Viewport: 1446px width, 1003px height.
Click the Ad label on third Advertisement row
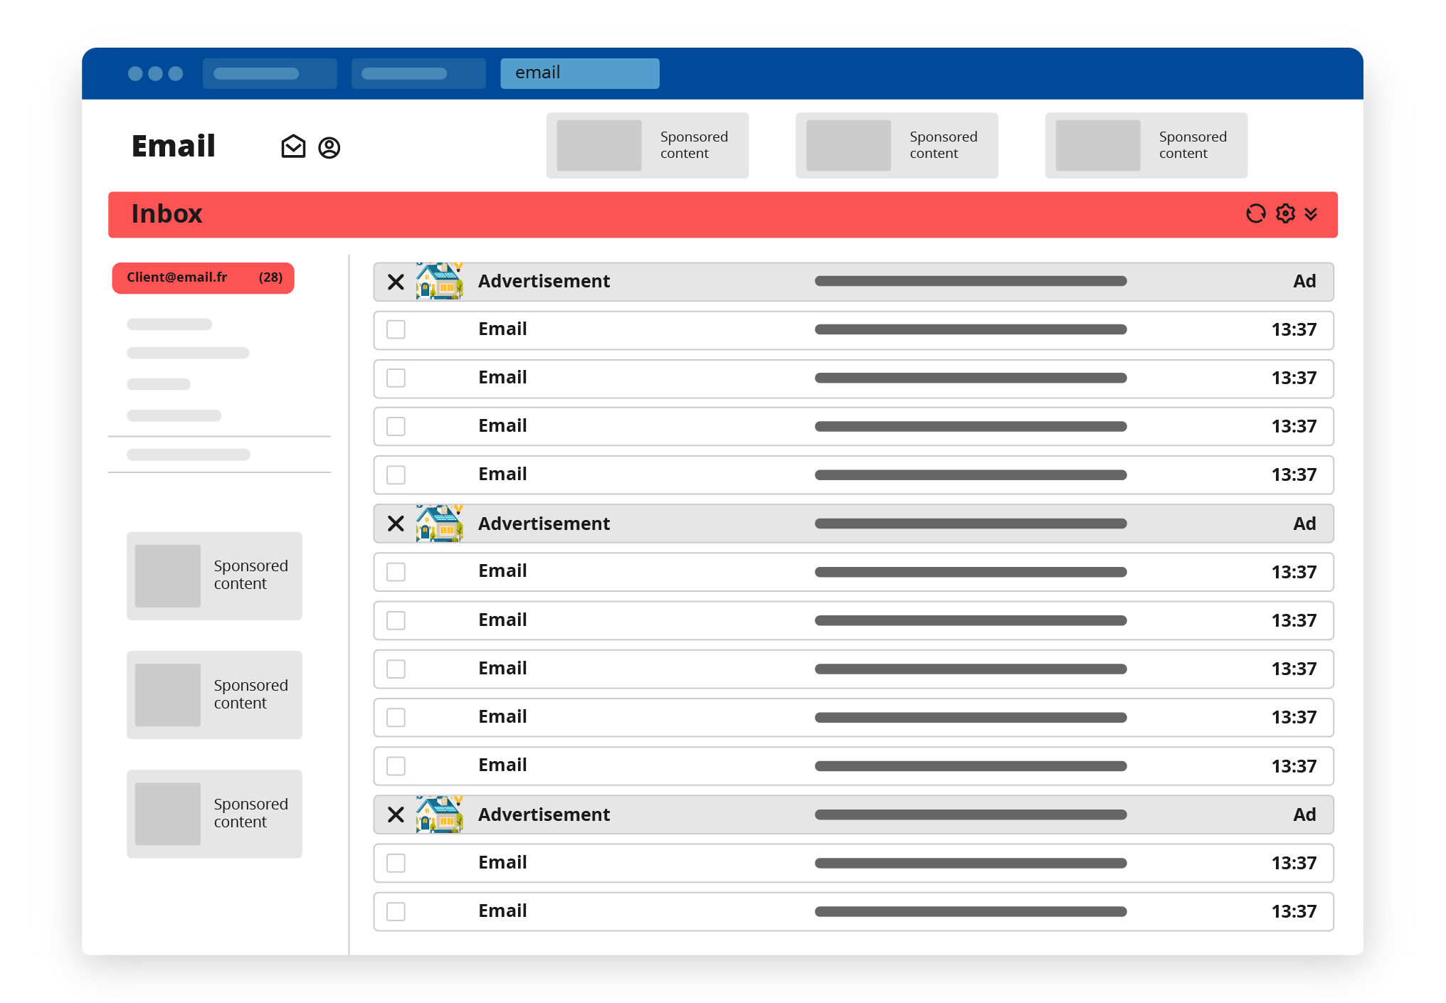pyautogui.click(x=1304, y=814)
